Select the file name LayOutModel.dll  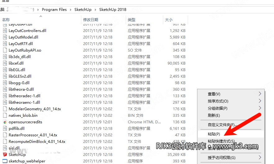tap(23, 37)
